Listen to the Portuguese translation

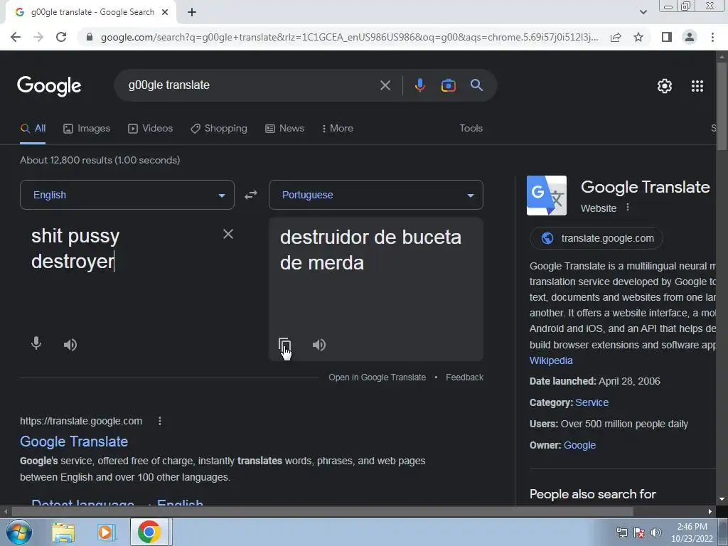(319, 345)
